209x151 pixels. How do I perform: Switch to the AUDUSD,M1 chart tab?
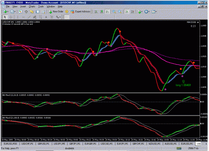coord(171,144)
